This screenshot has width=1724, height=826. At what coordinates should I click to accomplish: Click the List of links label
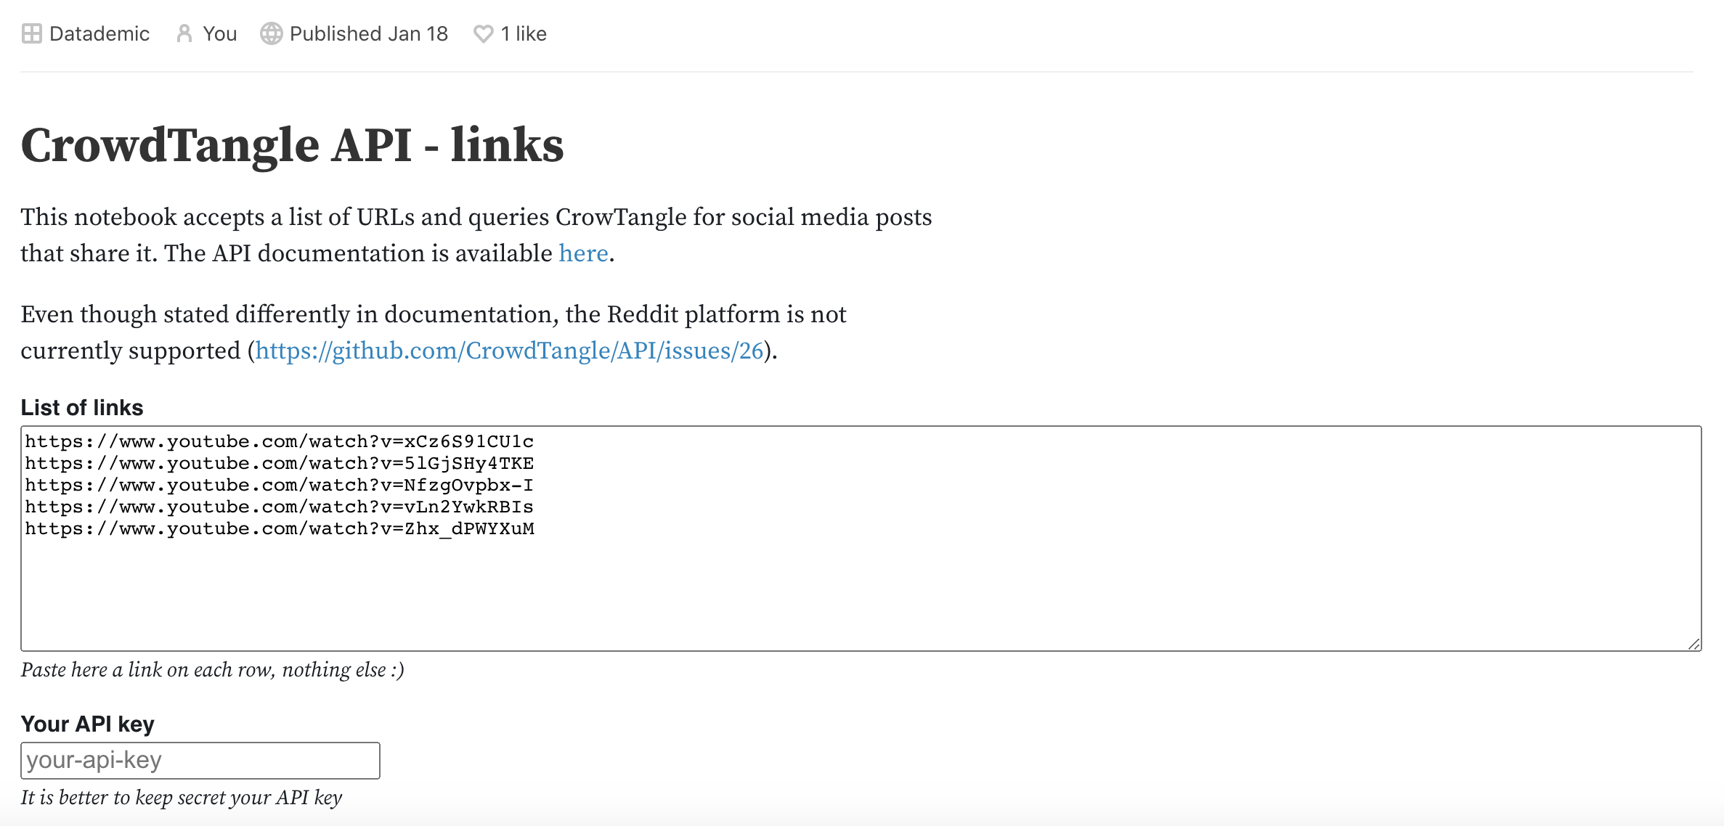[x=82, y=408]
